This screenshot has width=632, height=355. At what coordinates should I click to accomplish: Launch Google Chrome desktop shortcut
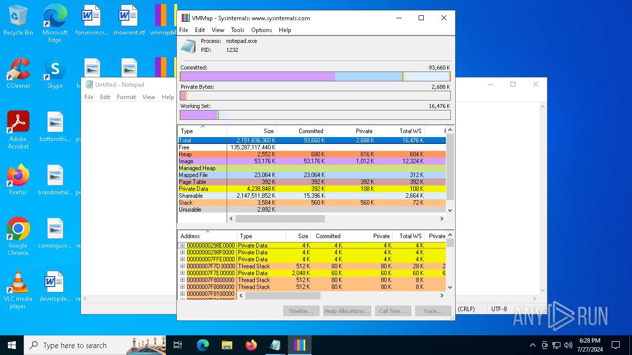click(x=18, y=237)
